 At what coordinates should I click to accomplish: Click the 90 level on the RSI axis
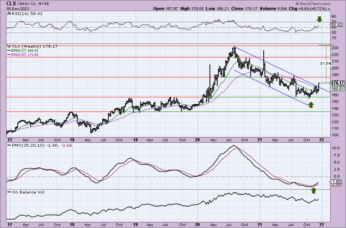click(x=334, y=17)
